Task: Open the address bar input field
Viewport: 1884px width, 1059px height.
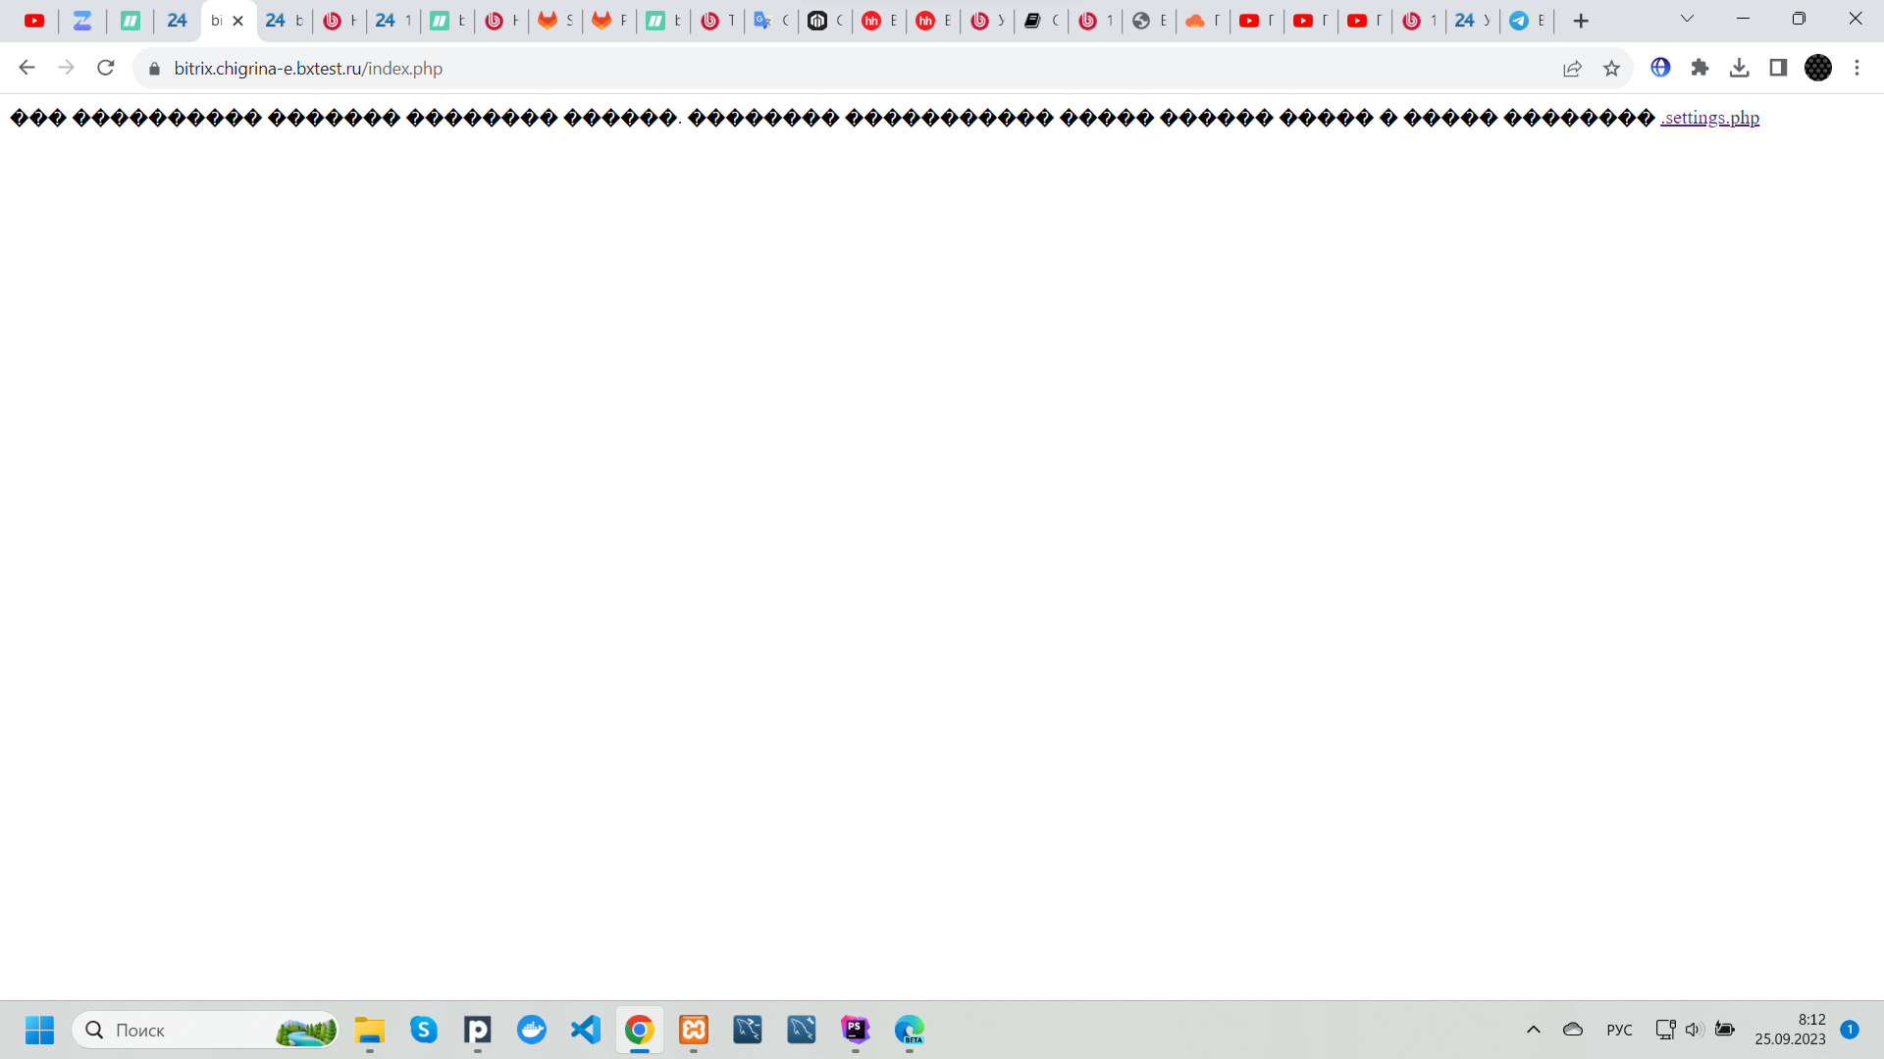Action: [x=309, y=69]
